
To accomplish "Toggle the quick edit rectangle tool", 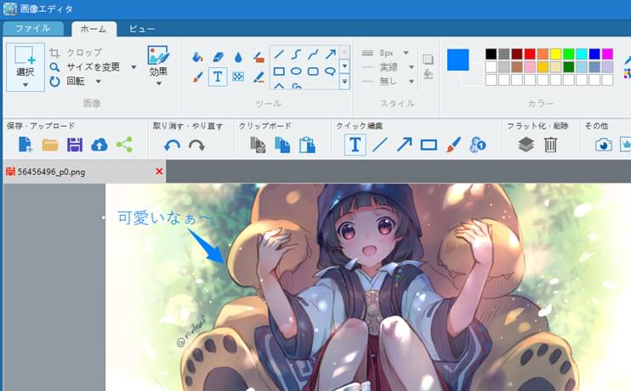I will (429, 144).
